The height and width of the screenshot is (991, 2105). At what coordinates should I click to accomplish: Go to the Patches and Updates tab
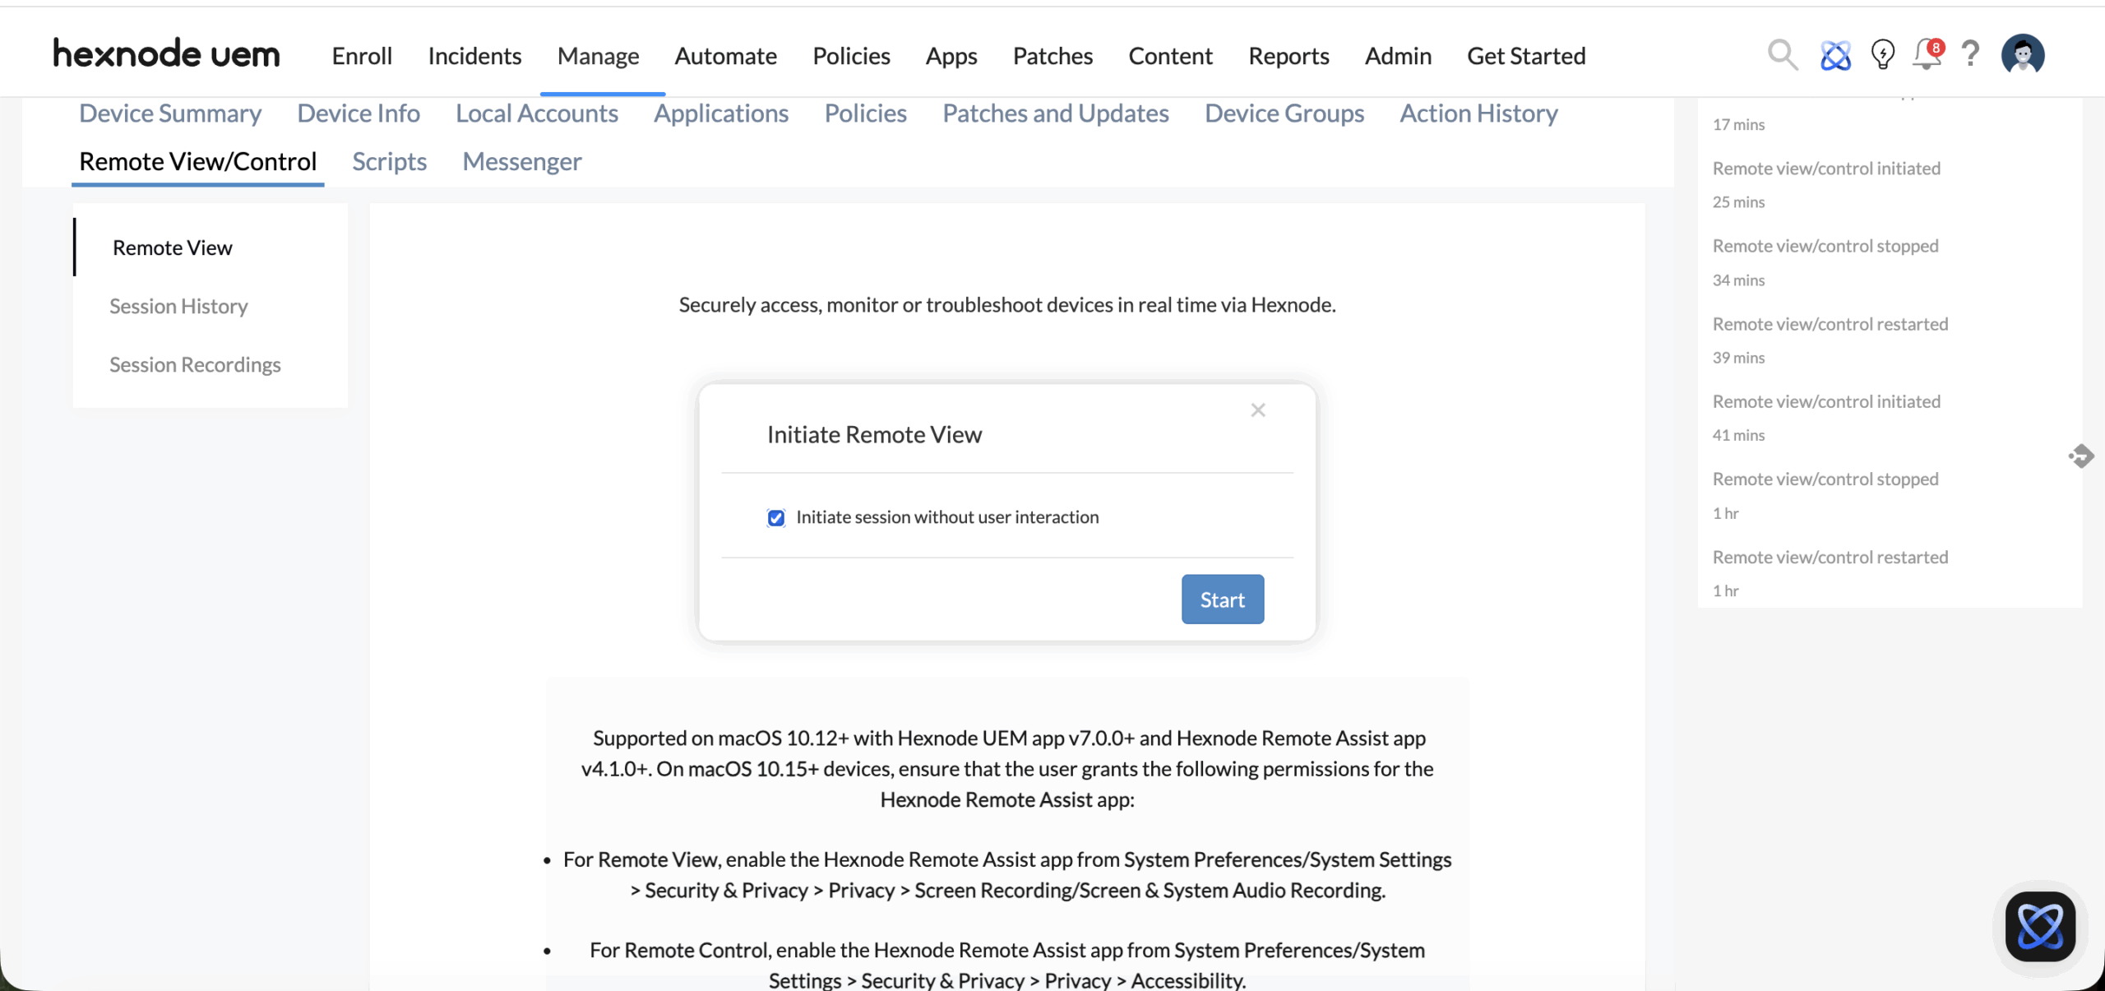pyautogui.click(x=1055, y=113)
